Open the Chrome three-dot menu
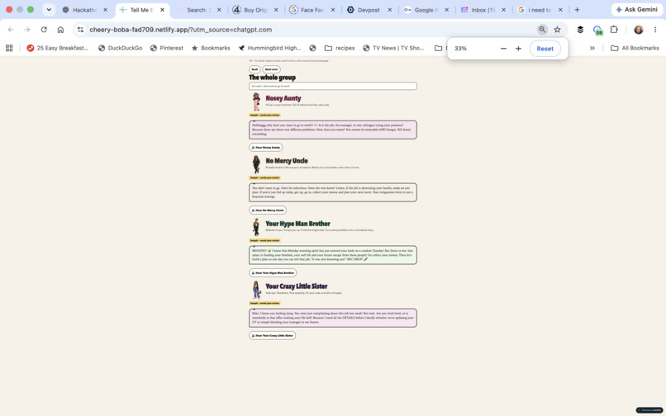Screen dimensions: 666x416 point(655,29)
